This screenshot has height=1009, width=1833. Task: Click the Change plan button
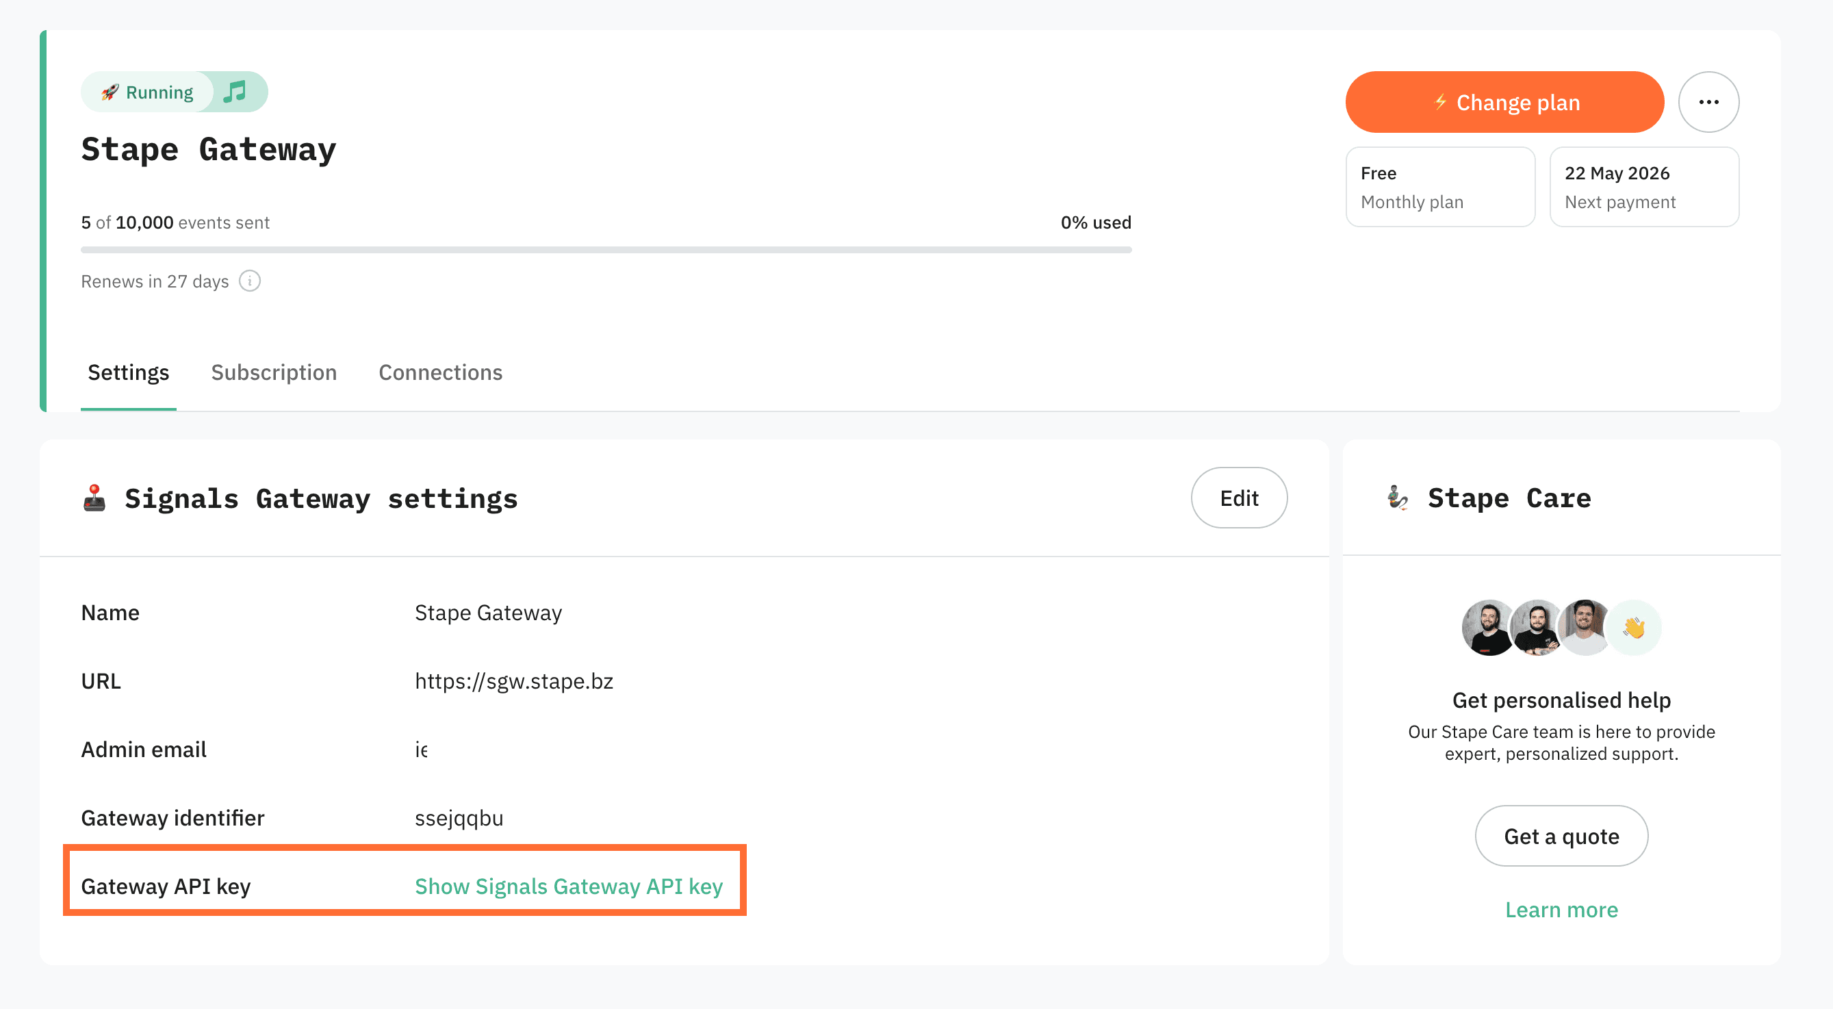coord(1504,102)
